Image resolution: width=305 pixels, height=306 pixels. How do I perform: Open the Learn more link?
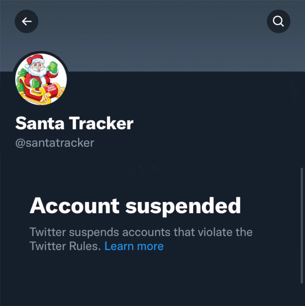pos(134,246)
